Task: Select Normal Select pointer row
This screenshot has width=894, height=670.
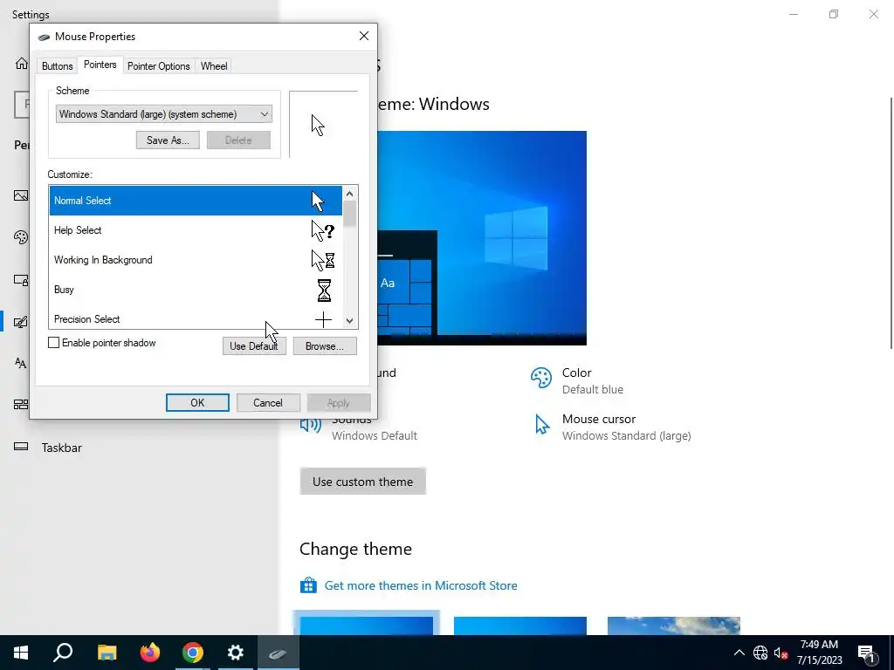Action: pyautogui.click(x=196, y=201)
